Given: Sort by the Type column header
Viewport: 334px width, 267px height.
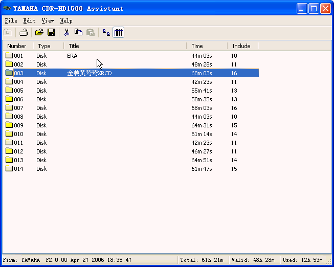Looking at the screenshot, I should (49, 46).
